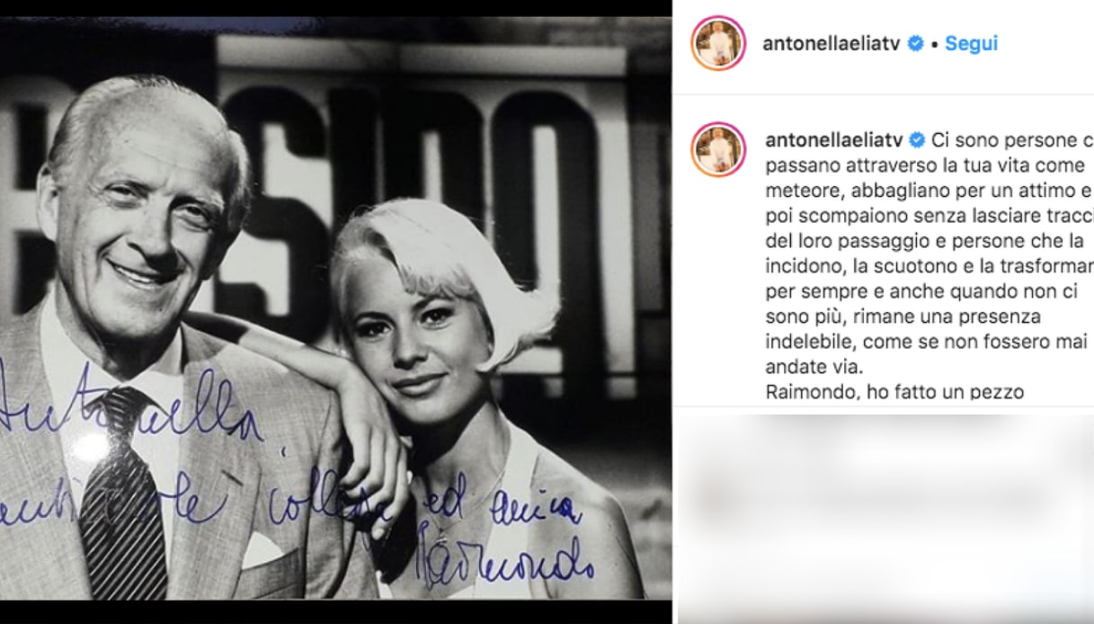
Task: Open the profile avatar beside Segui
Action: click(x=718, y=43)
